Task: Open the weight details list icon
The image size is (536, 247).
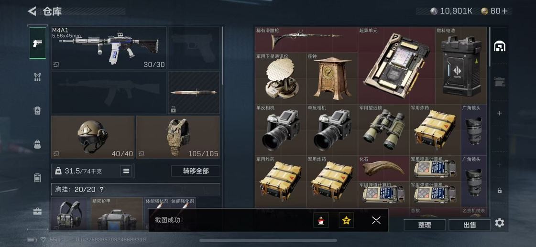Action: coord(126,171)
